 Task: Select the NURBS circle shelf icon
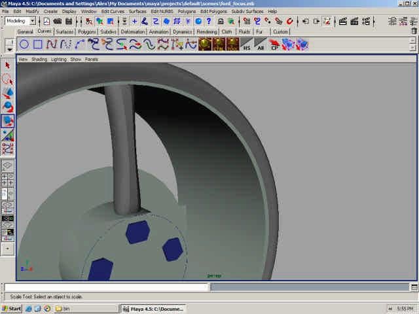24,44
